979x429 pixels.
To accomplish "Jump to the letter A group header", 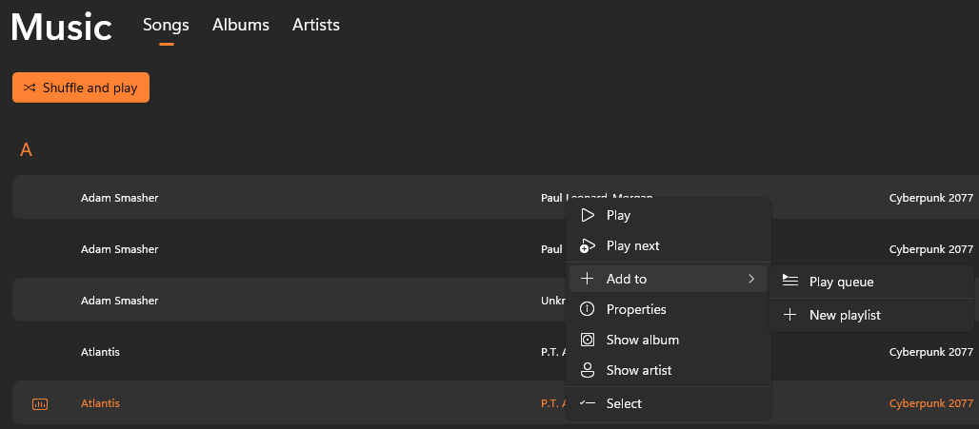I will tap(27, 150).
